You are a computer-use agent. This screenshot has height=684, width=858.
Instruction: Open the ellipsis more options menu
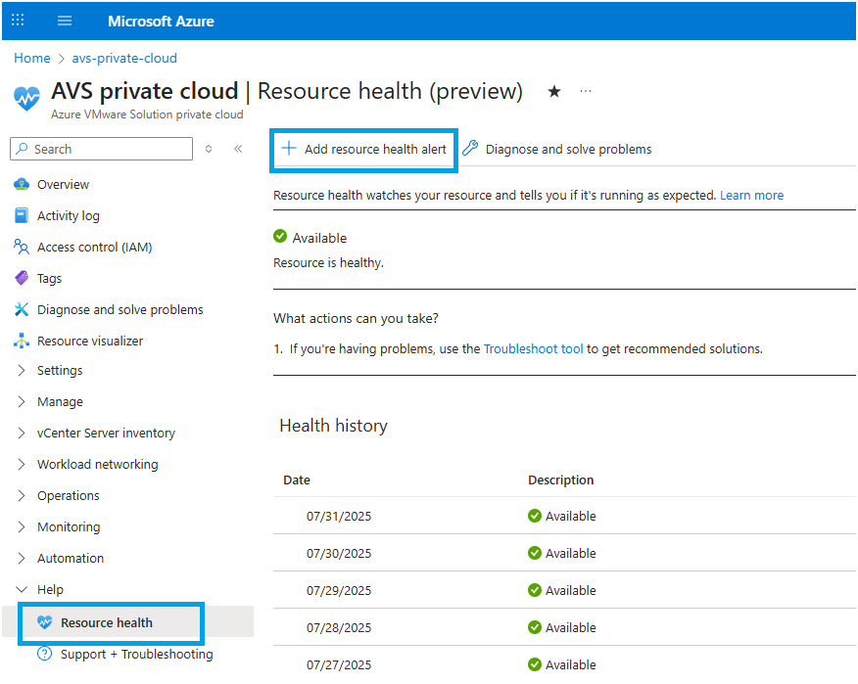point(586,91)
